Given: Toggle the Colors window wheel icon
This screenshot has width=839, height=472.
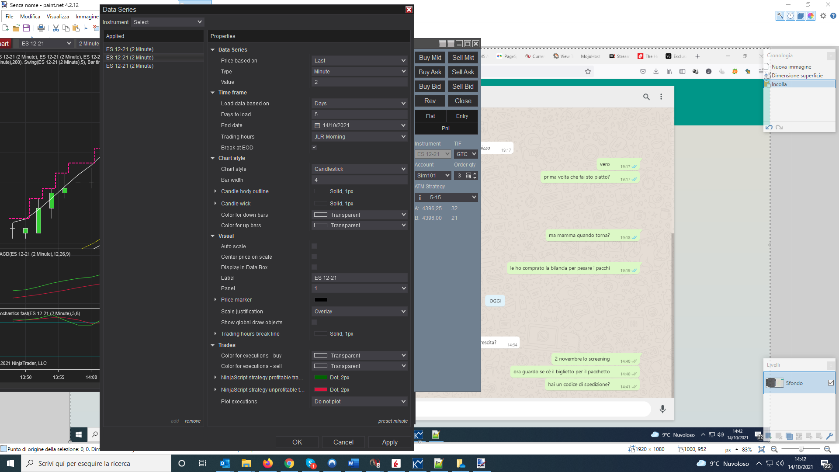Looking at the screenshot, I should pyautogui.click(x=811, y=16).
